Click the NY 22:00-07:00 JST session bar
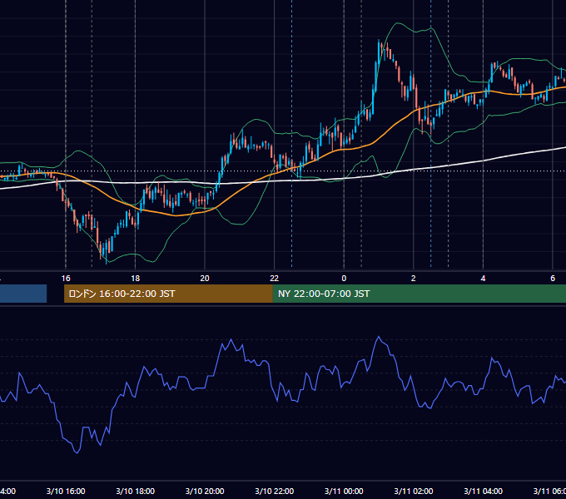 419,294
